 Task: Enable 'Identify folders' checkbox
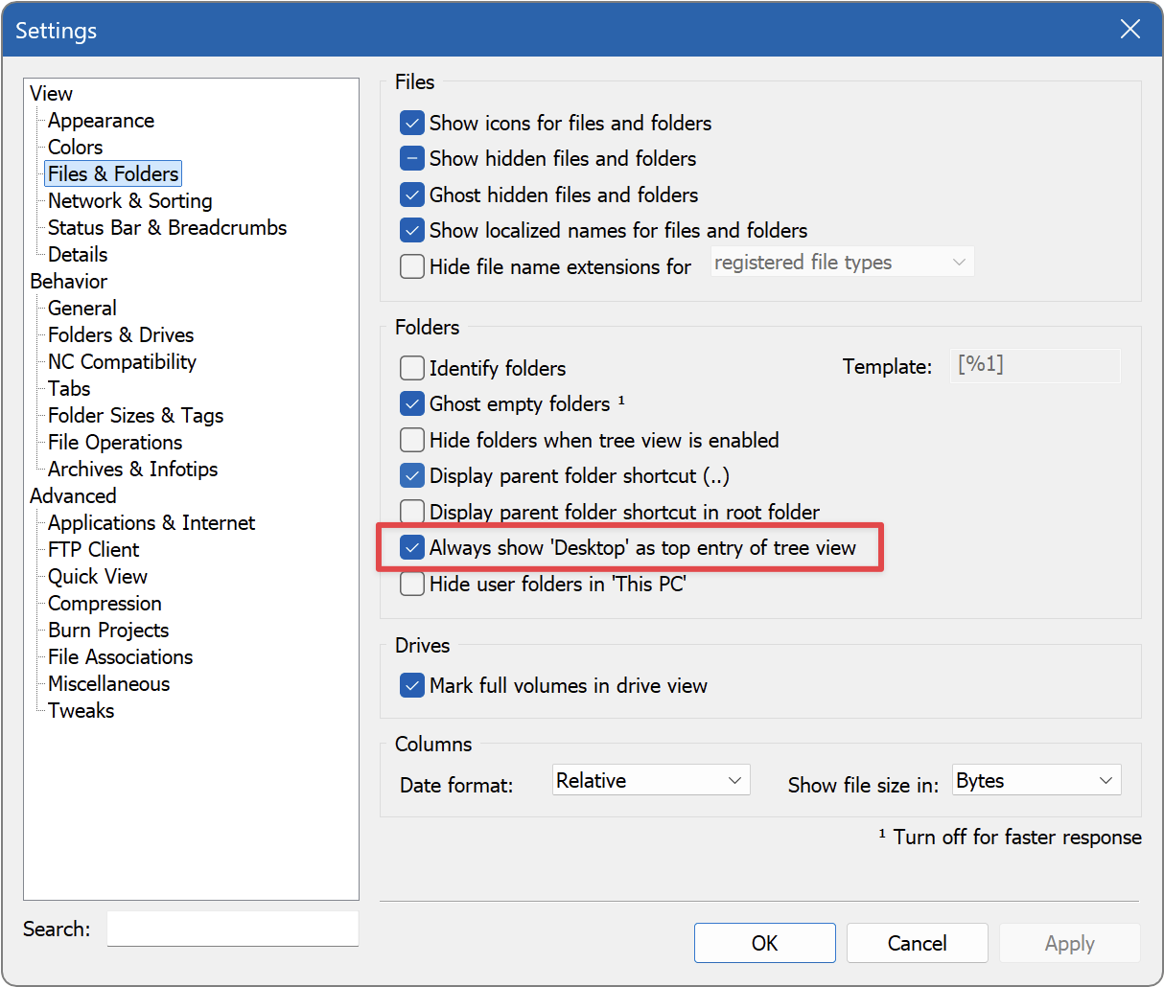click(412, 368)
